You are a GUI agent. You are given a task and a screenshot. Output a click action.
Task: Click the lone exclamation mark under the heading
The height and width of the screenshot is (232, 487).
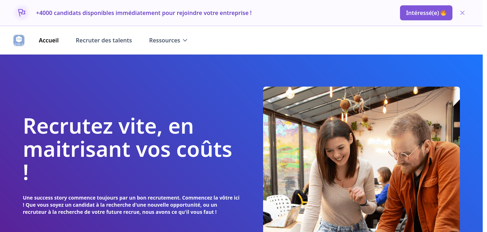point(26,172)
